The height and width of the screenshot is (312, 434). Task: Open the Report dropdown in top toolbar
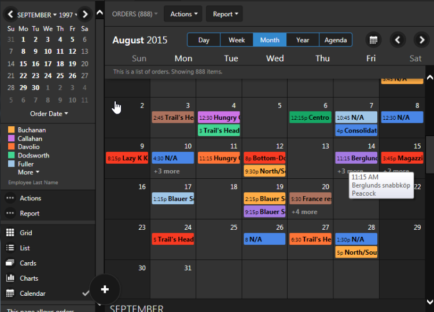coord(225,14)
